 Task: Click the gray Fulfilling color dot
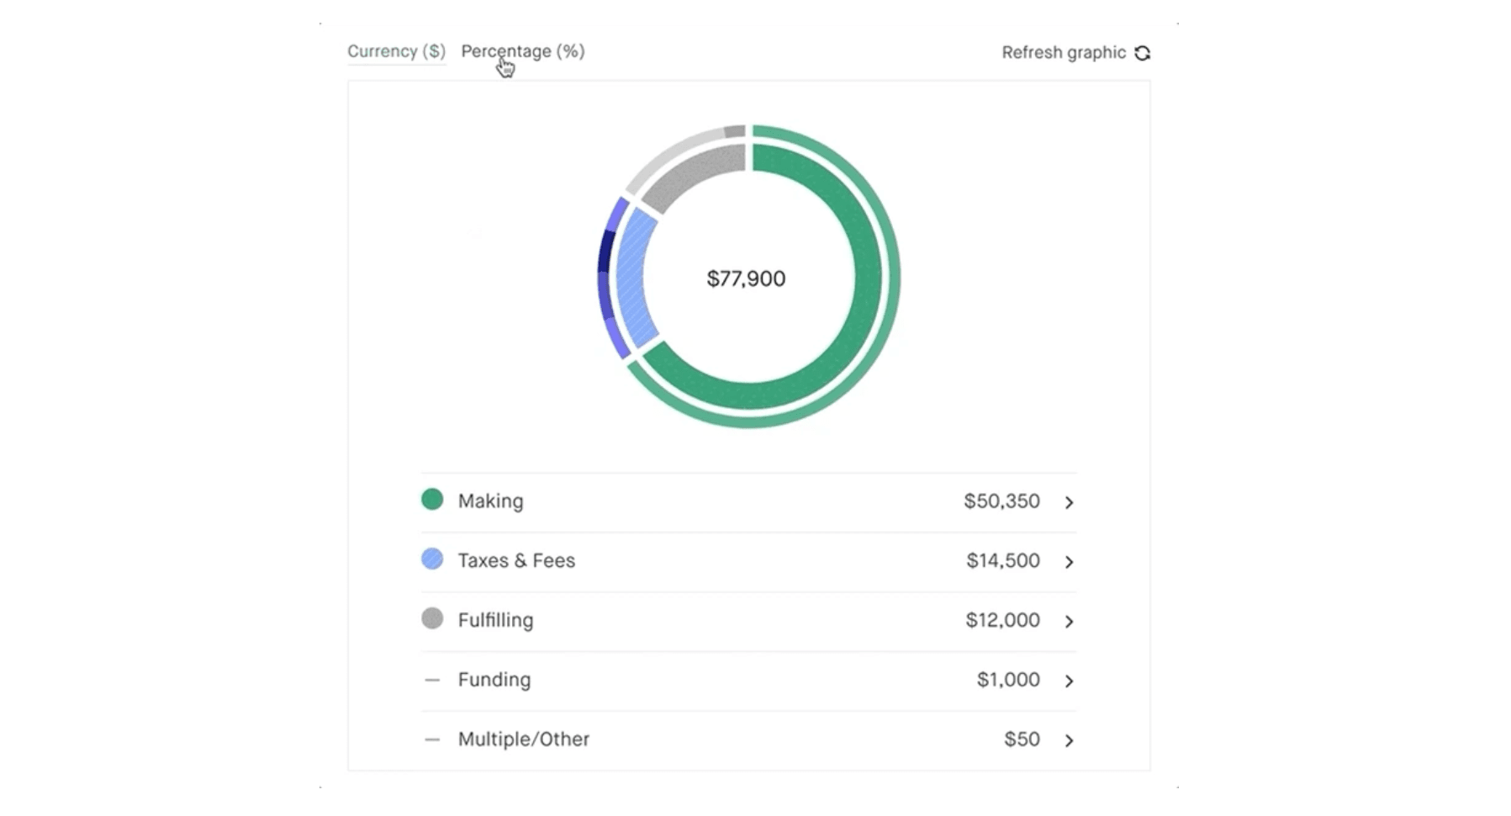431,618
